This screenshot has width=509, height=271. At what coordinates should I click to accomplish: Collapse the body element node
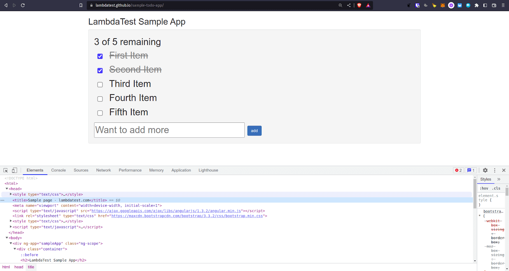(7, 238)
